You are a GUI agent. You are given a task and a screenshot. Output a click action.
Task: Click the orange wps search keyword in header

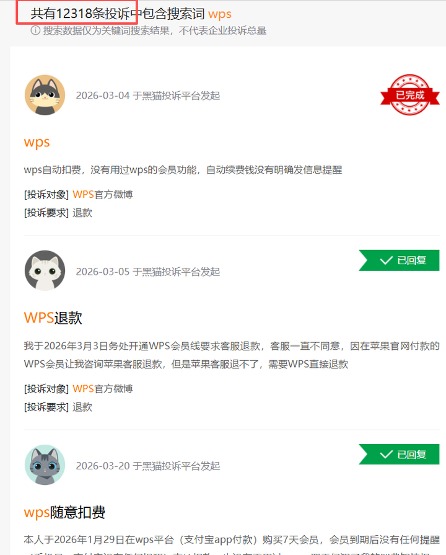220,14
